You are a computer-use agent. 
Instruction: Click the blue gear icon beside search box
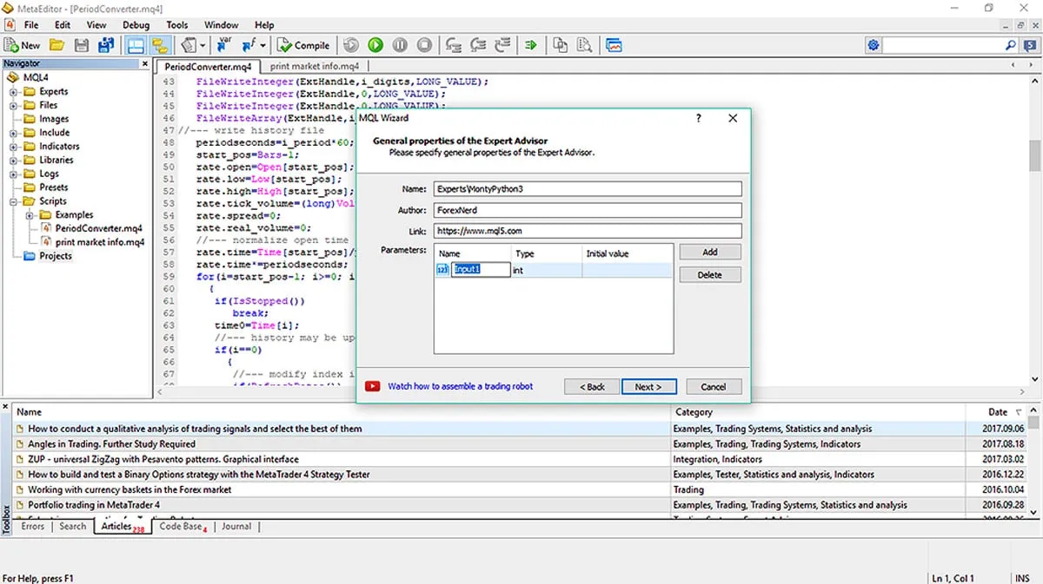tap(874, 45)
